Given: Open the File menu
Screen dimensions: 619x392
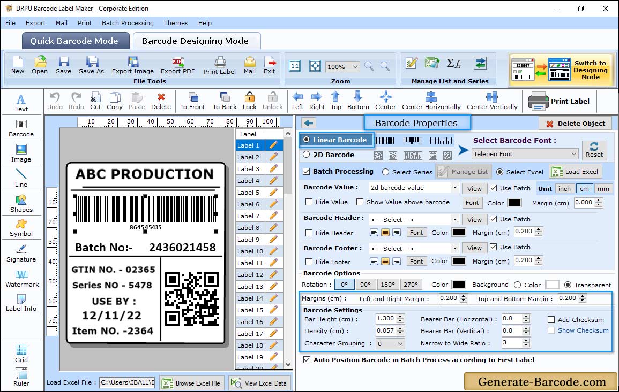Looking at the screenshot, I should click(11, 23).
